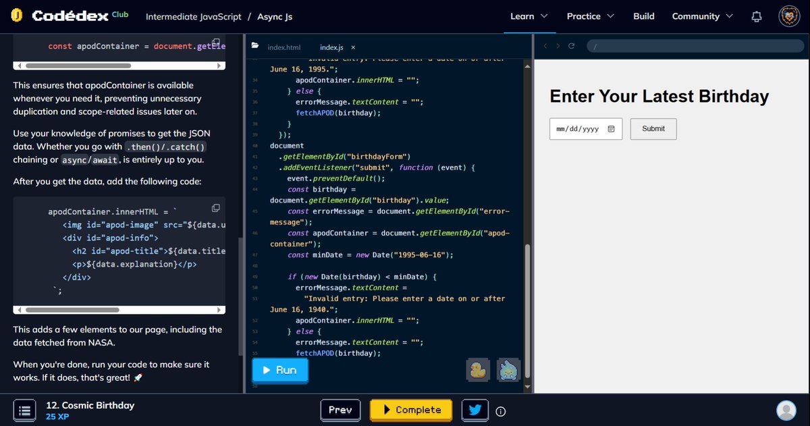Open the Build page
The image size is (810, 426).
point(643,16)
